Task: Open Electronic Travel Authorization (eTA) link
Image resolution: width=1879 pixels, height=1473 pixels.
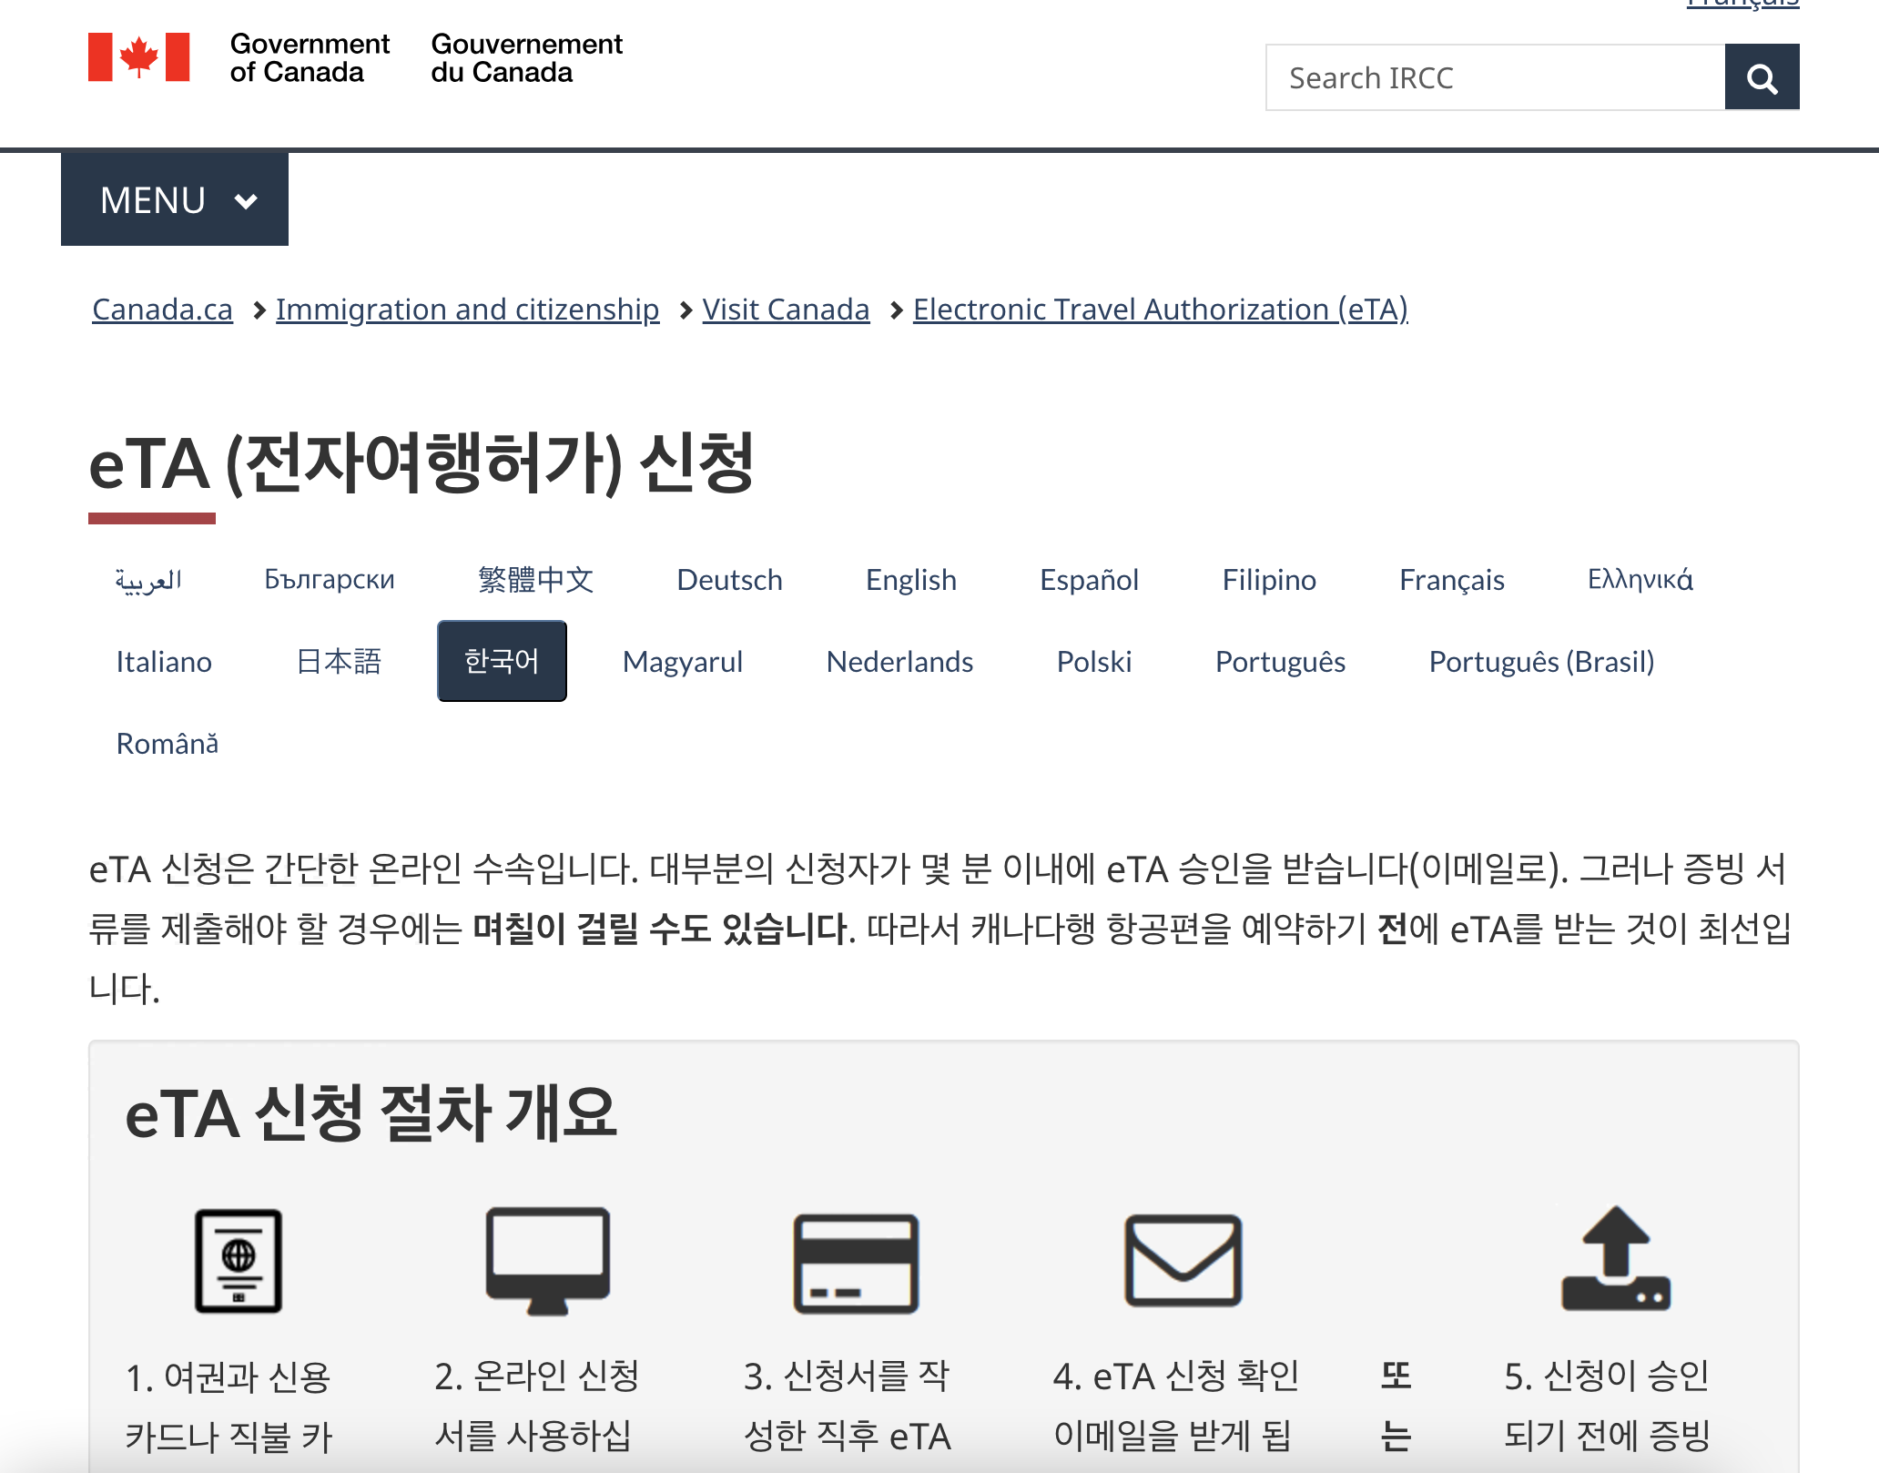Action: 1160,310
